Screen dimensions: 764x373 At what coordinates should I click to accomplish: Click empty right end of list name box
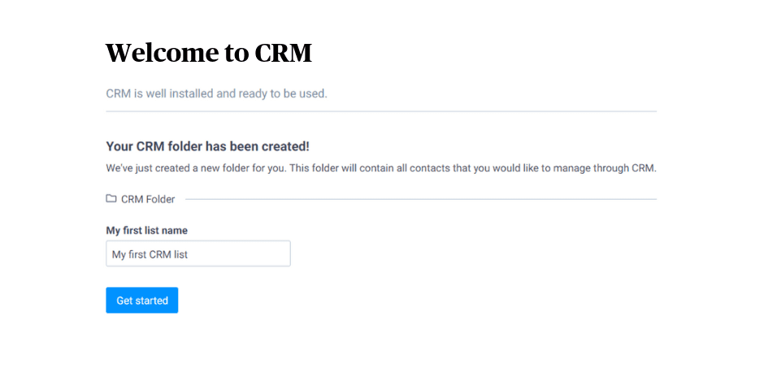263,254
